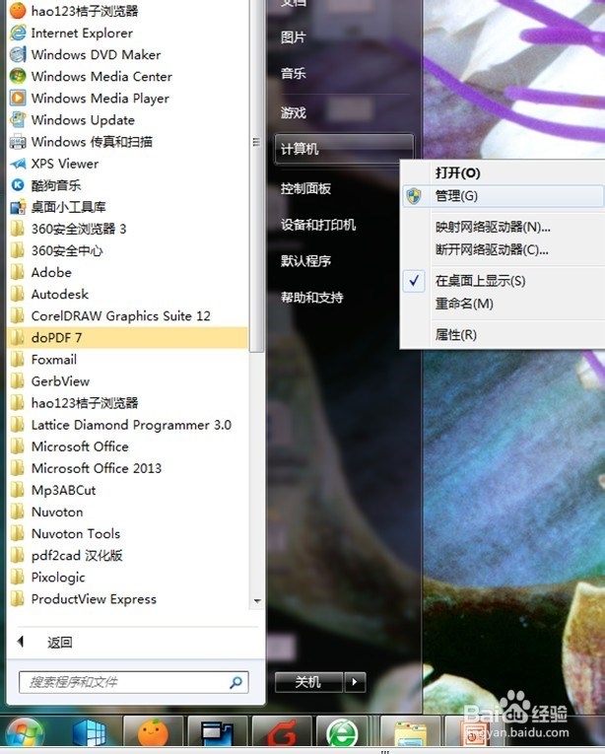Open red G application in taskbar
Viewport: 605px width, 754px height.
[282, 734]
